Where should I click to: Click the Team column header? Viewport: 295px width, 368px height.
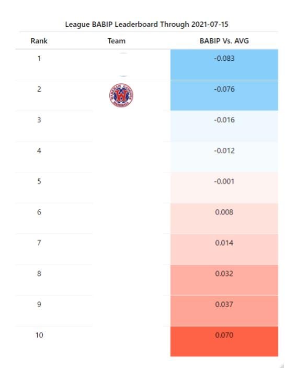click(x=116, y=41)
